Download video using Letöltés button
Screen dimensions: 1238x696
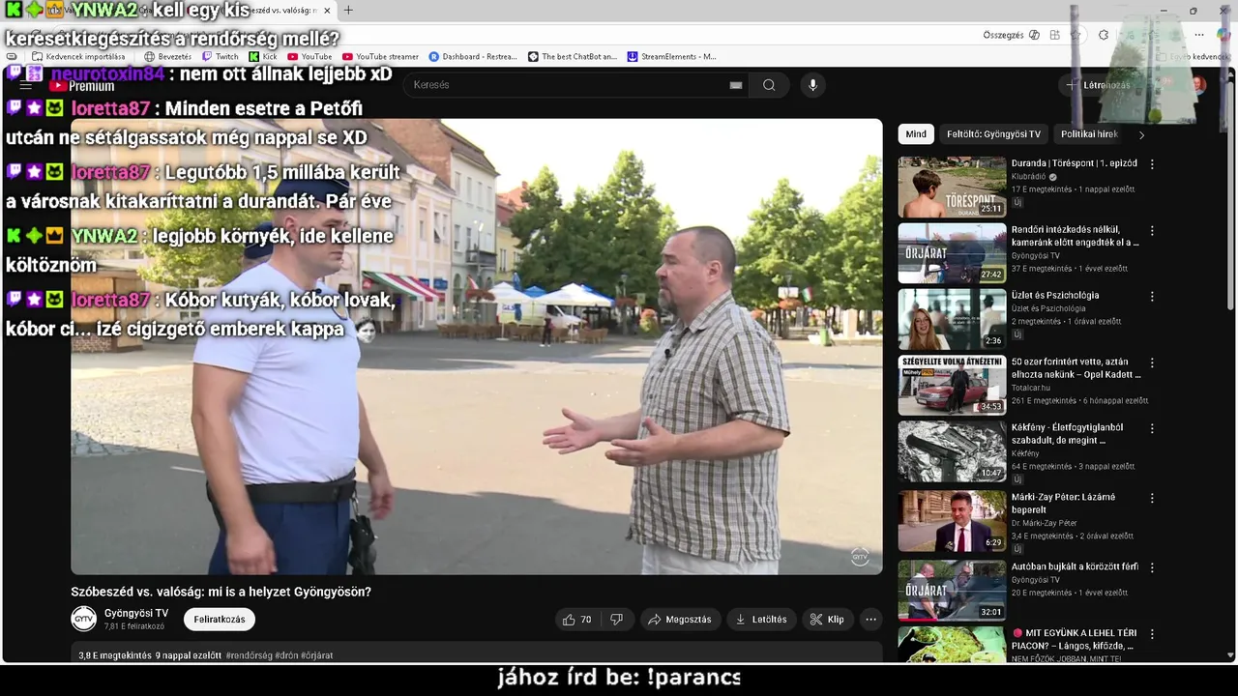click(x=761, y=620)
